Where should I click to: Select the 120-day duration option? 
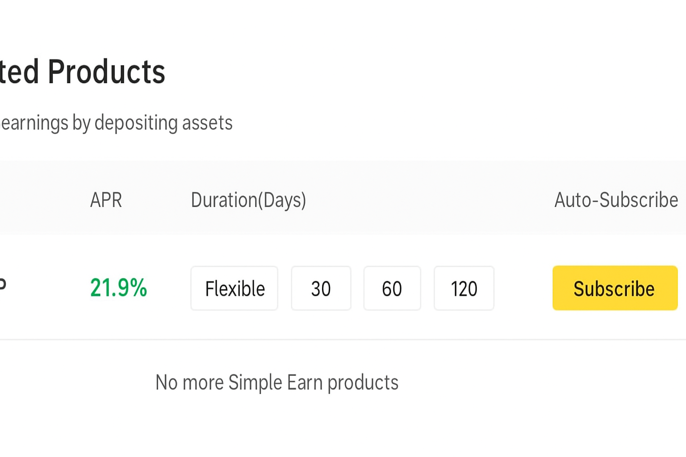point(464,288)
